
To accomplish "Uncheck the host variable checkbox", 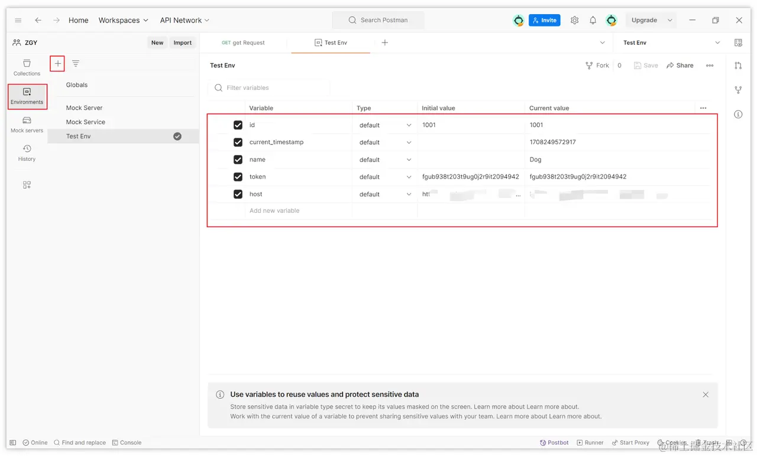I will click(238, 194).
